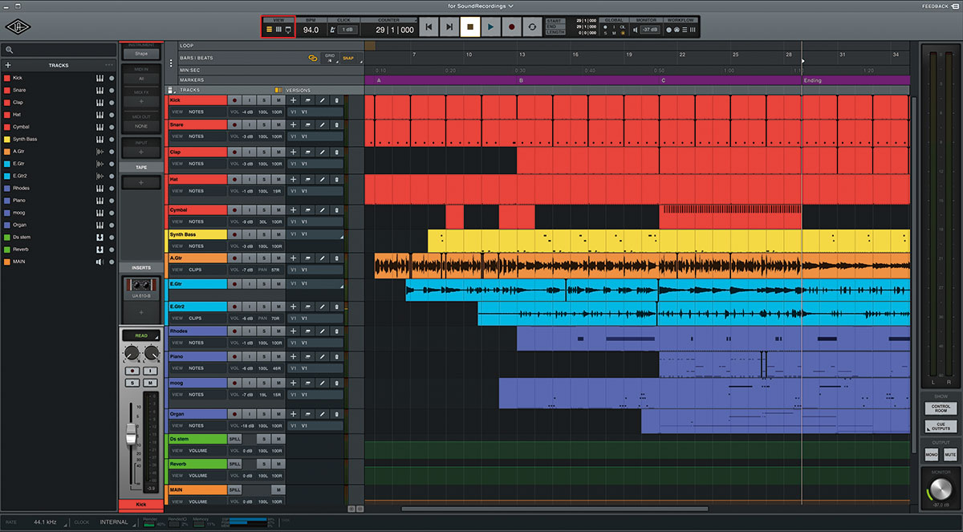Open the session name dropdown in title bar
963x532 pixels.
pos(481,6)
